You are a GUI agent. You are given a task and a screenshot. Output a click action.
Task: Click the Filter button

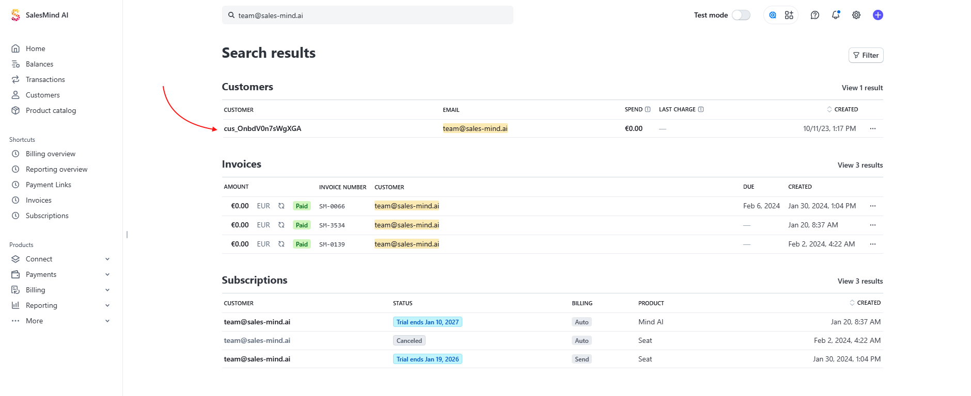pos(866,55)
